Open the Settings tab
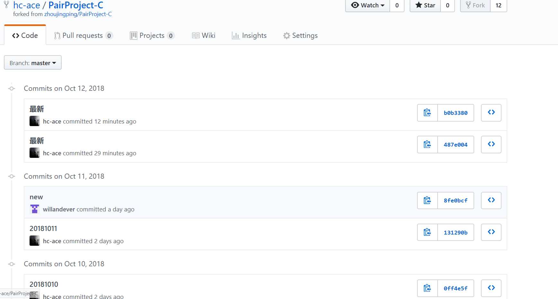This screenshot has width=558, height=299. pos(301,36)
